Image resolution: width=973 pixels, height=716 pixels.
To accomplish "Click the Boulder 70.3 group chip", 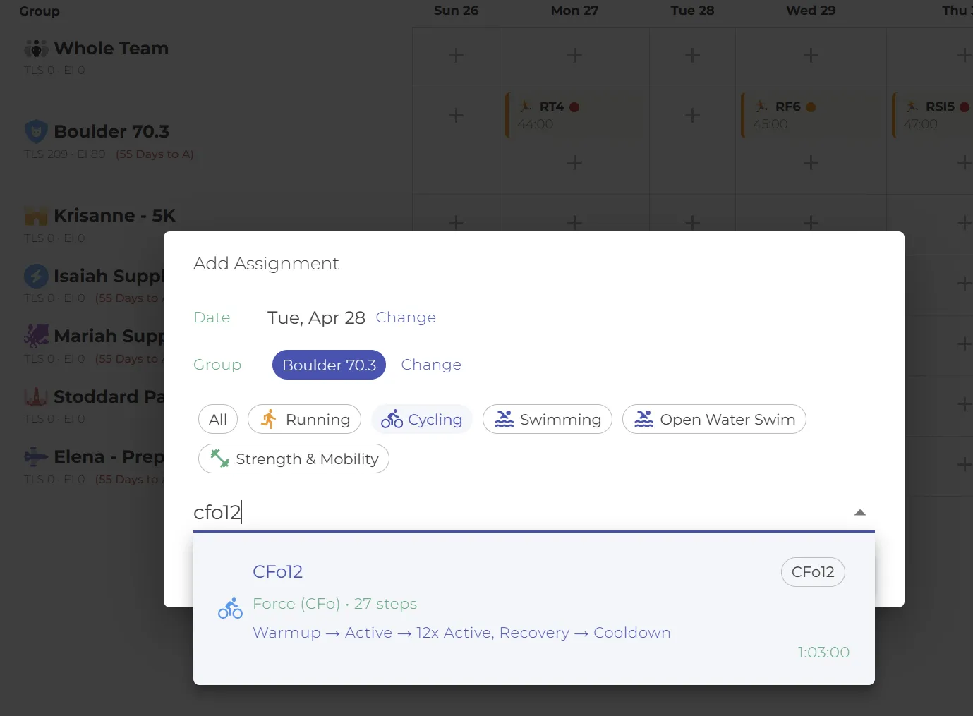I will 329,365.
